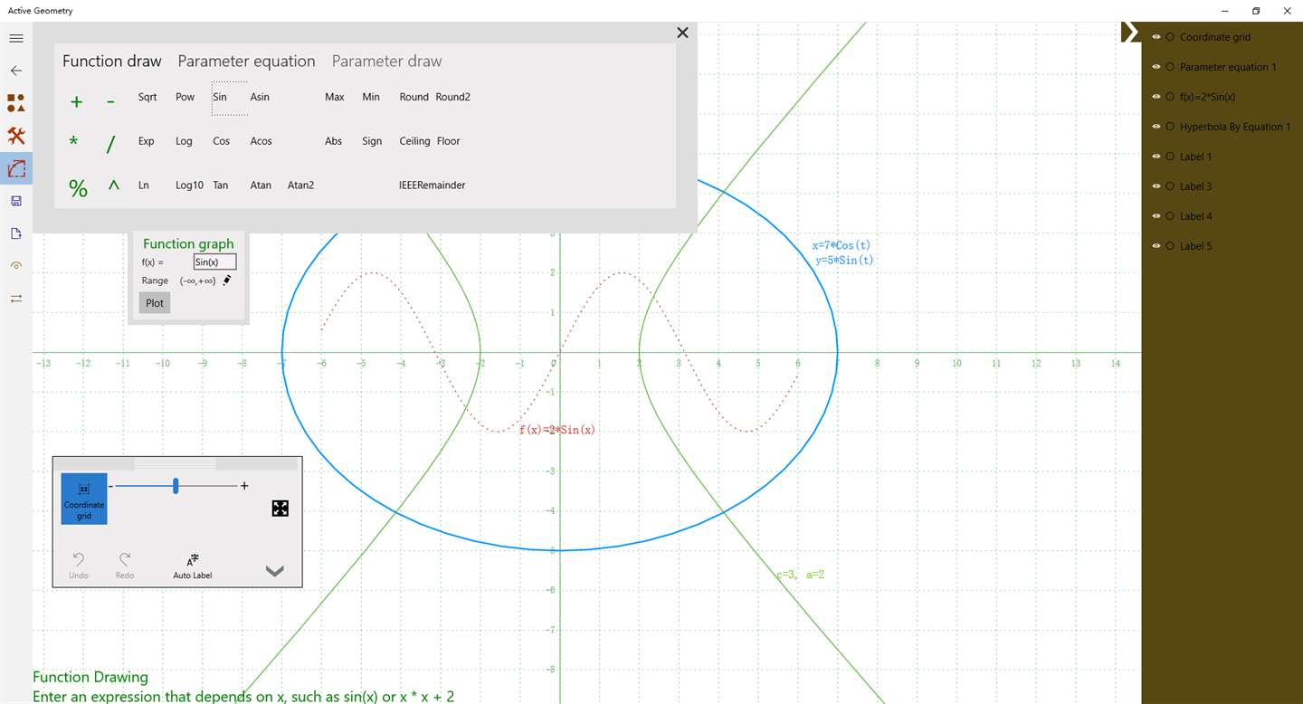Screen dimensions: 1303x704
Task: Toggle the Coordinate grid button
Action: (84, 499)
